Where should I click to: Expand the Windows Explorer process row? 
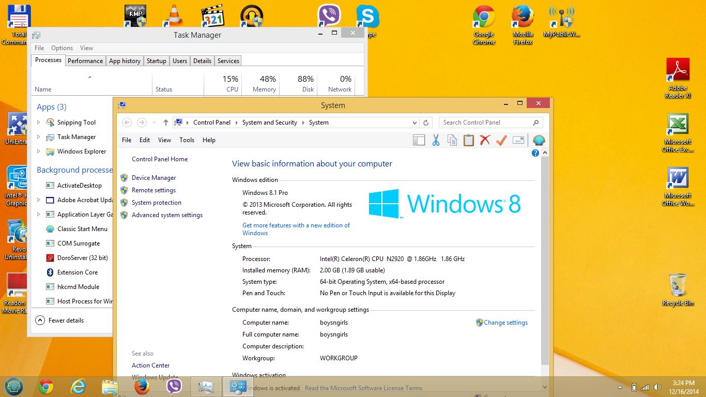pos(38,151)
